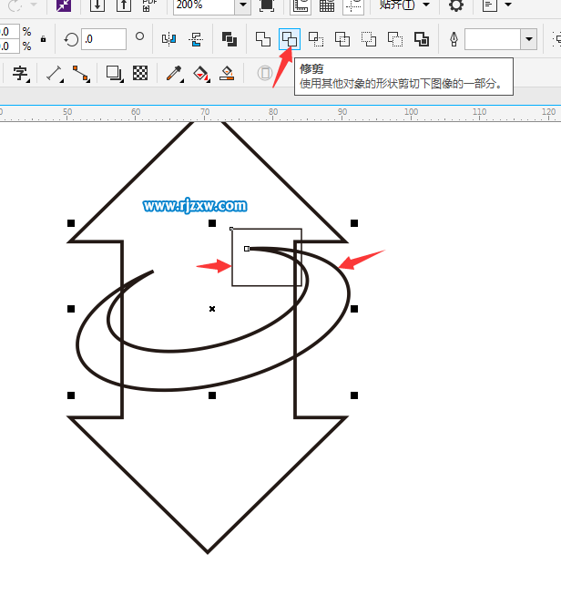Click the curve start node on canvas
This screenshot has height=595, width=561.
tap(247, 249)
